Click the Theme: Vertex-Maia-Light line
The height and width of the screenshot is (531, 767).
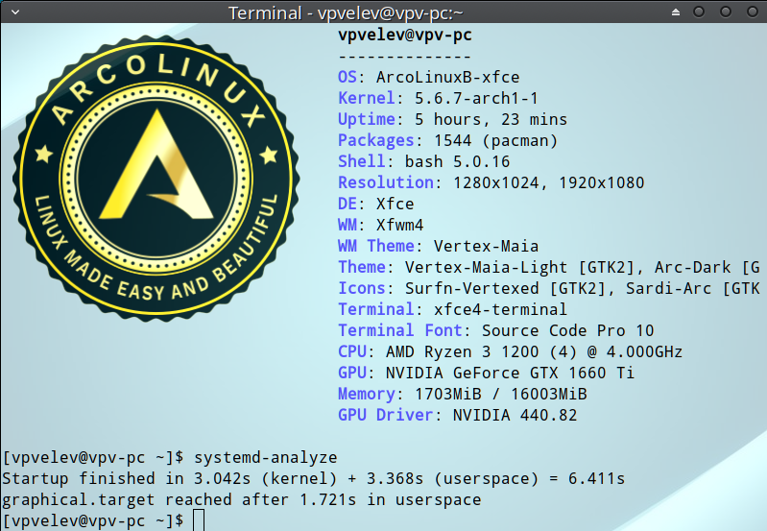point(549,267)
